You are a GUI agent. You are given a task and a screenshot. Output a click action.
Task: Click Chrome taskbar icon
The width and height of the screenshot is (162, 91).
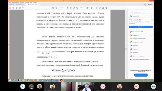(28, 80)
